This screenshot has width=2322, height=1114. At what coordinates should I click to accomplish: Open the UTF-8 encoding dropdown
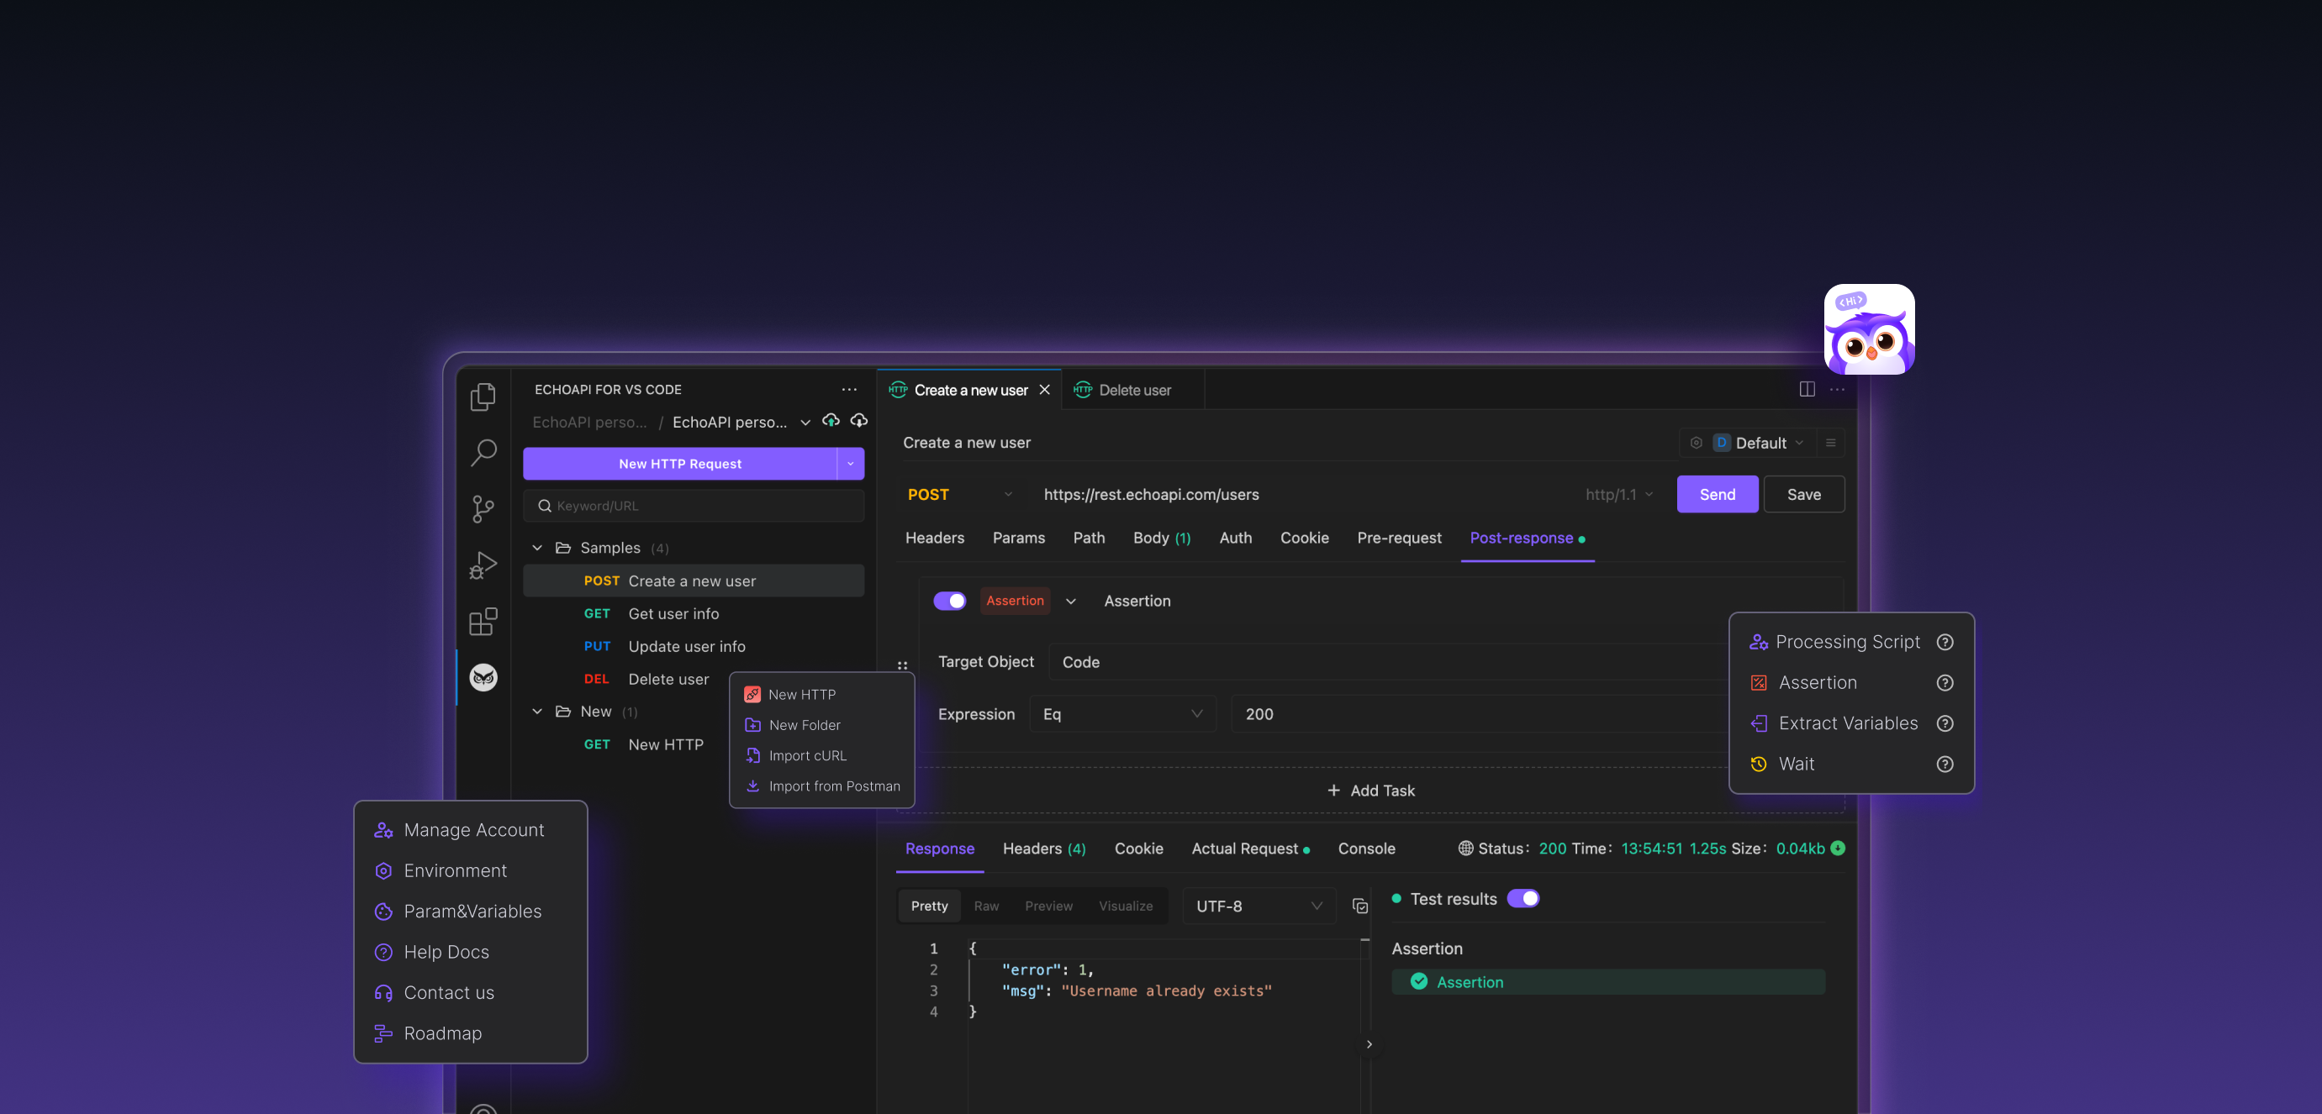tap(1259, 906)
